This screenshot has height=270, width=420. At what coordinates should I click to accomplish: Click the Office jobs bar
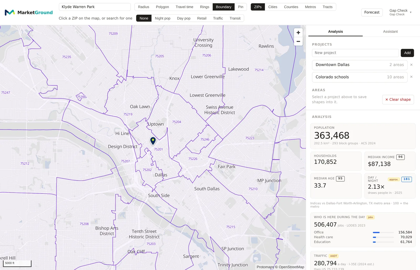tap(383, 232)
